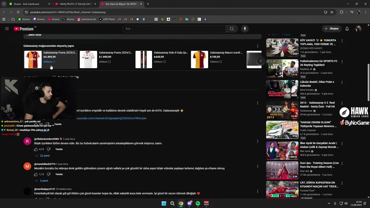Start voice search with microphone icon
This screenshot has height=208, width=370.
245,29
